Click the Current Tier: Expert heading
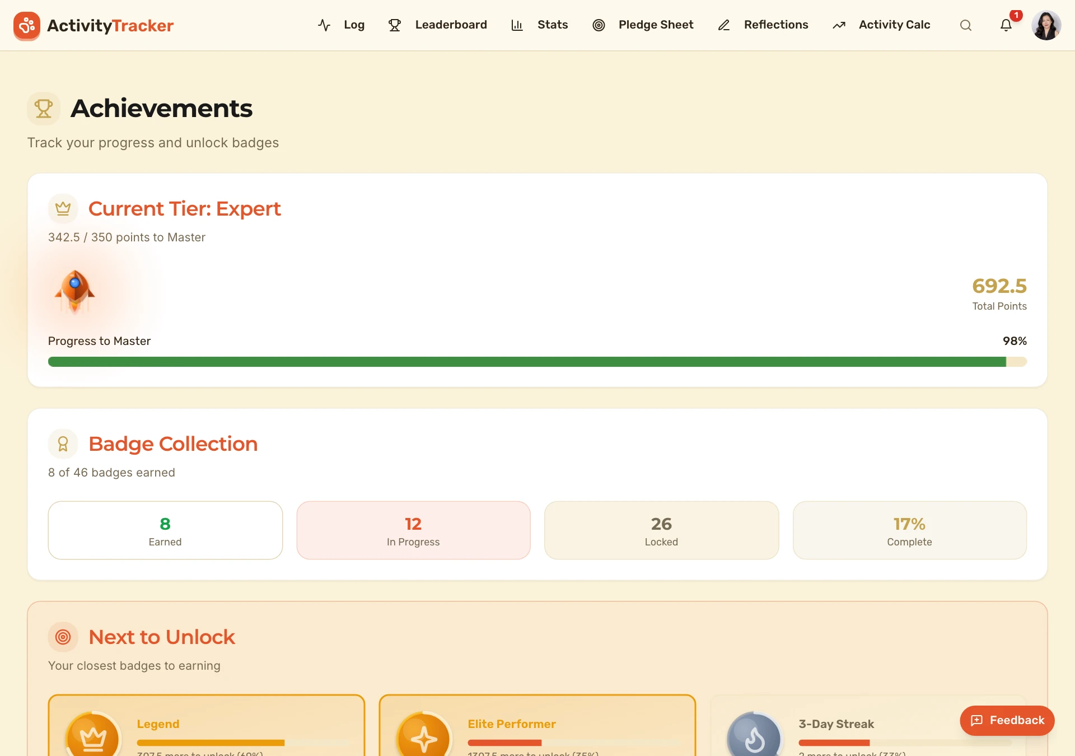This screenshot has width=1075, height=756. click(x=185, y=209)
